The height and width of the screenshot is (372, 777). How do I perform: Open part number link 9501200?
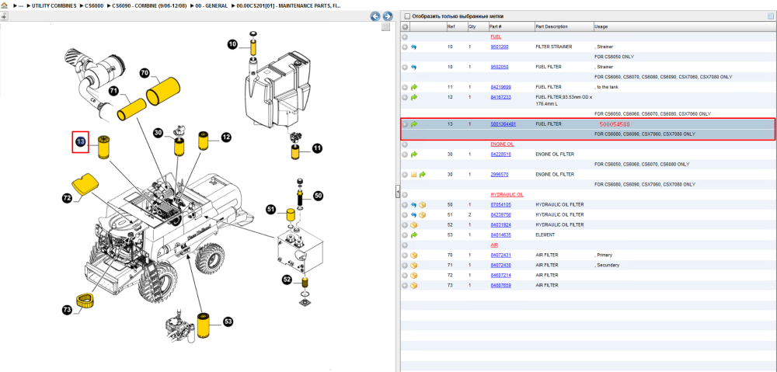(x=500, y=47)
